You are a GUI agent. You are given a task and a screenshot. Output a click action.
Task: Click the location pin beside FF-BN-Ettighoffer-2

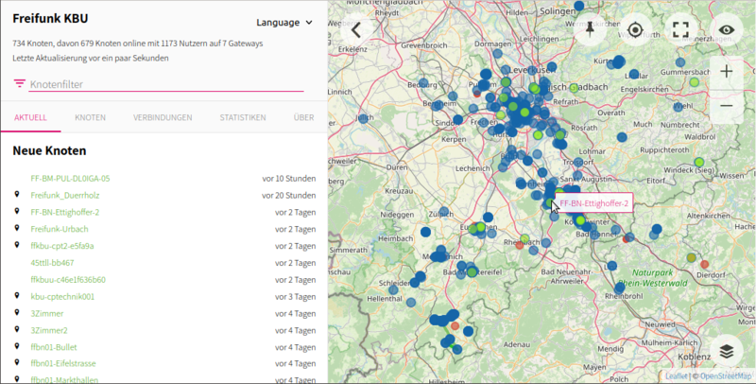click(17, 212)
